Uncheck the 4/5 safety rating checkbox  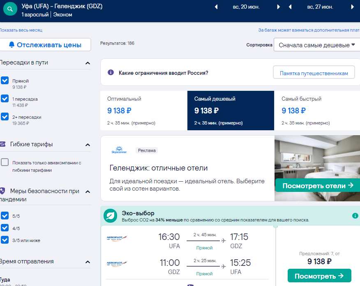click(x=5, y=228)
